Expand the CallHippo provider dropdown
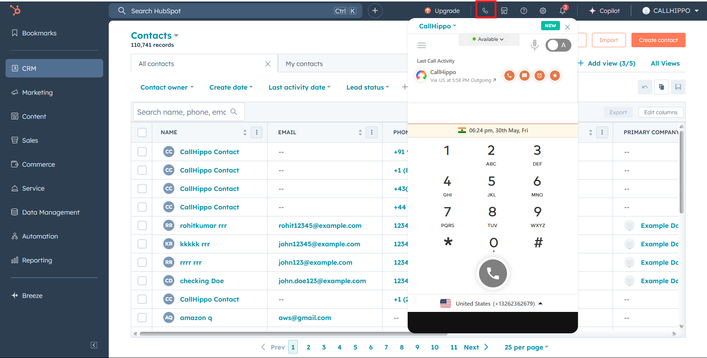707x358 pixels. point(438,26)
